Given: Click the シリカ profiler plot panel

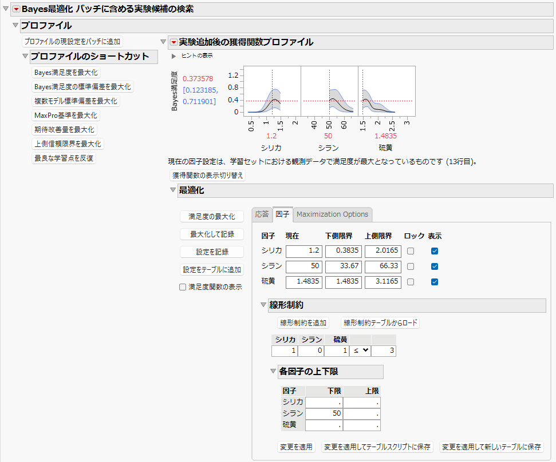Looking at the screenshot, I should tap(272, 91).
